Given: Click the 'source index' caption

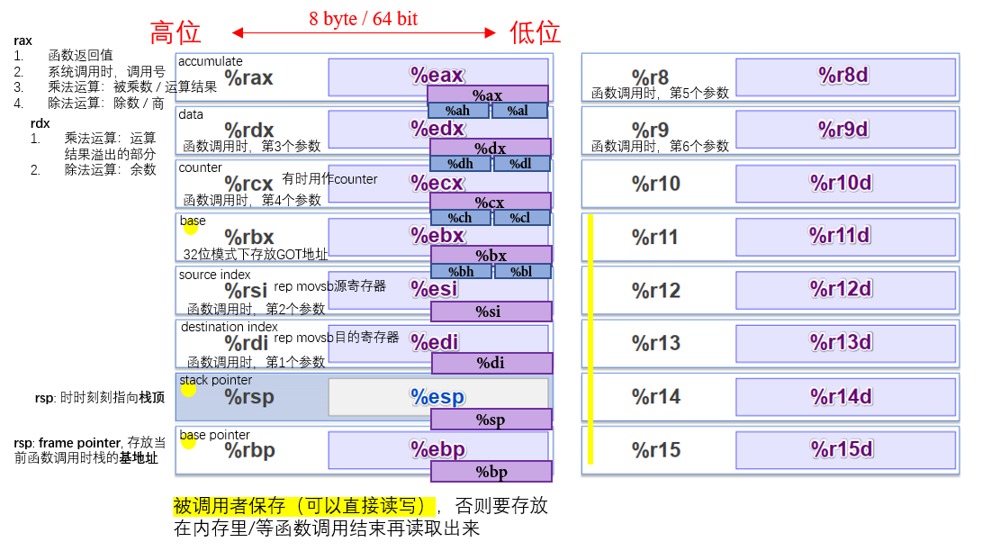Looking at the screenshot, I should pos(215,275).
